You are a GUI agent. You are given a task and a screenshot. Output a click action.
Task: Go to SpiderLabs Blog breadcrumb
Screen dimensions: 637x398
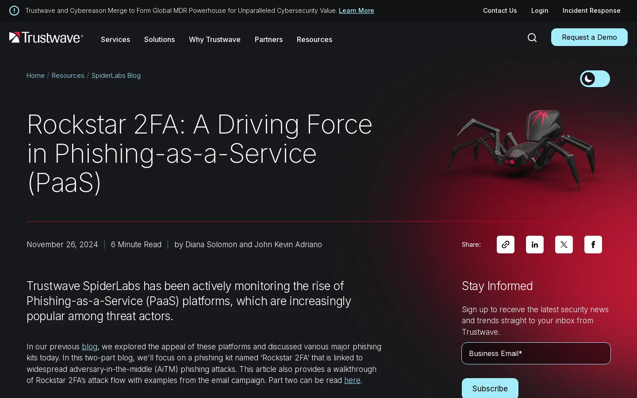[x=116, y=76]
